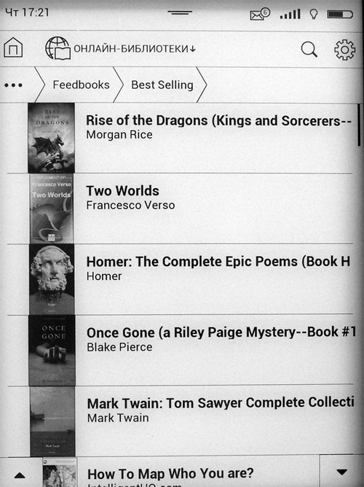Click the list scrollbar on right edge
Screen dimensions: 364x487
point(359,125)
